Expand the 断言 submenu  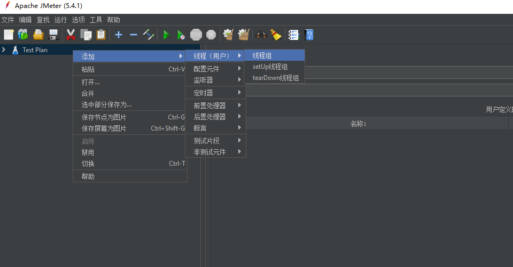click(x=215, y=128)
